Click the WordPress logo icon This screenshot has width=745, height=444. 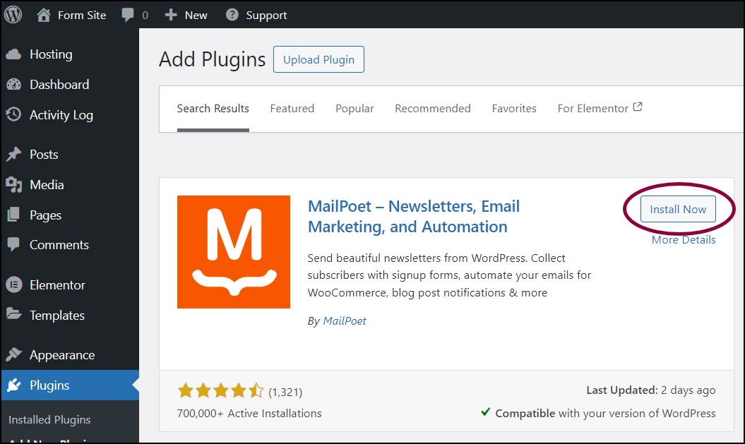[x=13, y=15]
